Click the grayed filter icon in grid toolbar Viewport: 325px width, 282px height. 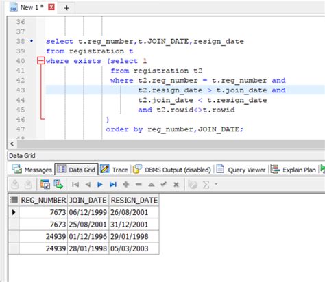(193, 184)
